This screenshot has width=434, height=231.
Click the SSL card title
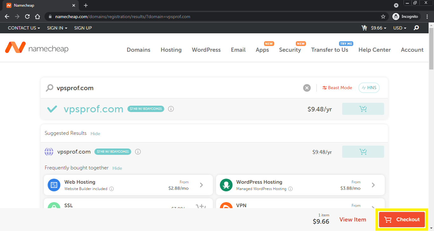pos(69,205)
